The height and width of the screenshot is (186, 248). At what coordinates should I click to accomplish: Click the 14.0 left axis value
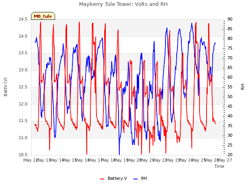(x=23, y=36)
